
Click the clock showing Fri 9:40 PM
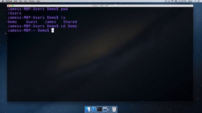(182, 1)
